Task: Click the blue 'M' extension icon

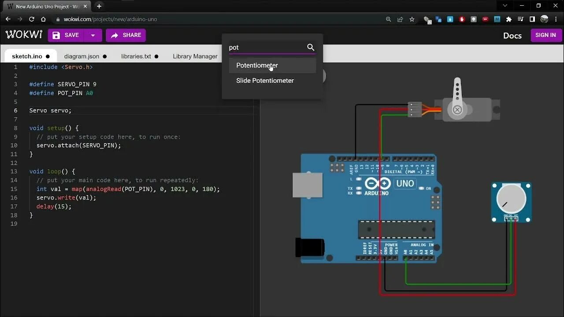Action: [497, 19]
